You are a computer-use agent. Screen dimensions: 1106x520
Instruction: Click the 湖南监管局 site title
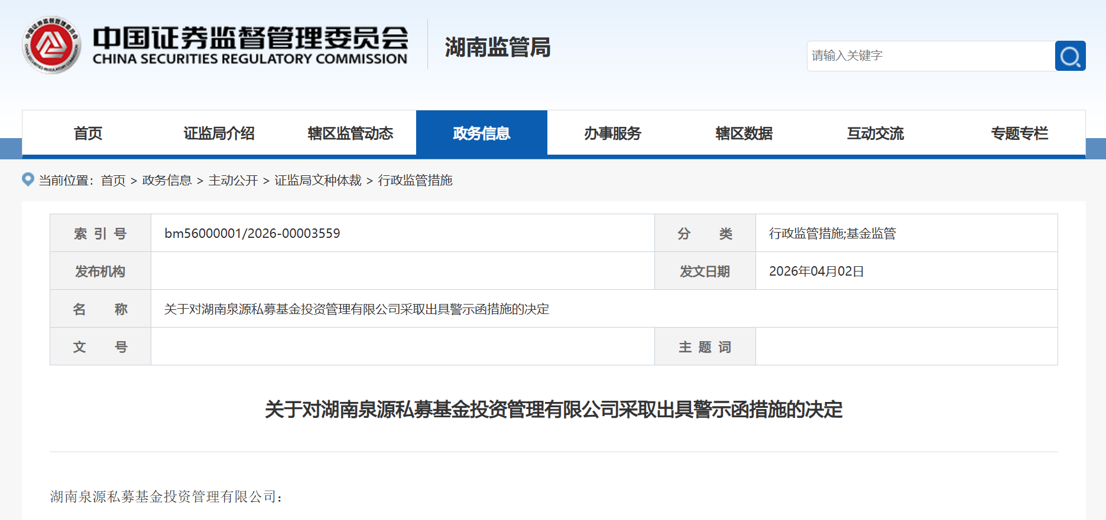pyautogui.click(x=497, y=47)
